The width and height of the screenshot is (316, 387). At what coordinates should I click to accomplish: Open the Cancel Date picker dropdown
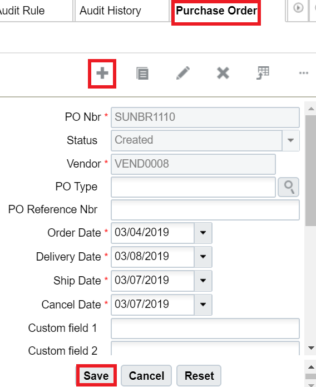tap(203, 305)
